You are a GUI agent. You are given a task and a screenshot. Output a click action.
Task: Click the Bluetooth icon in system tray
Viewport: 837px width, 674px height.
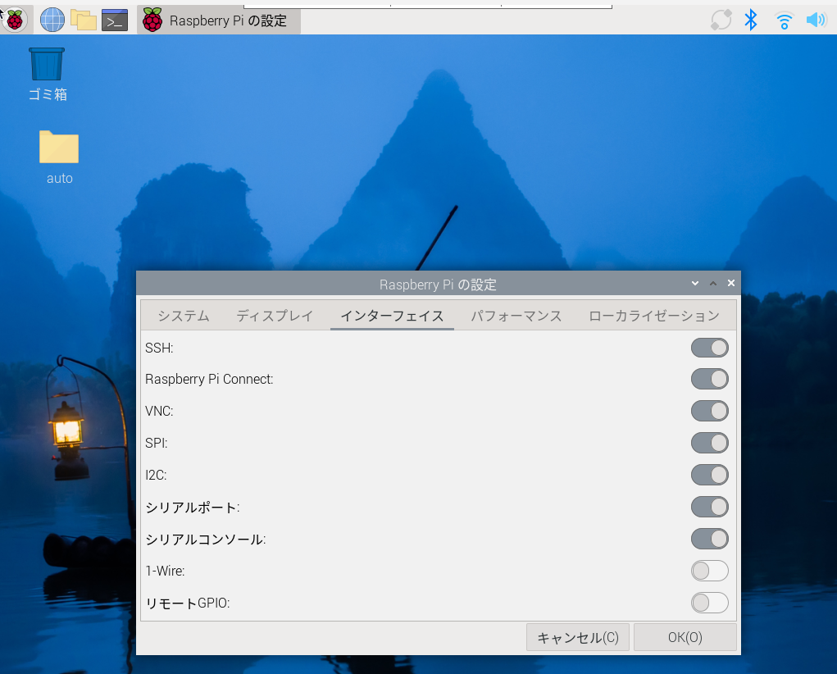tap(750, 20)
